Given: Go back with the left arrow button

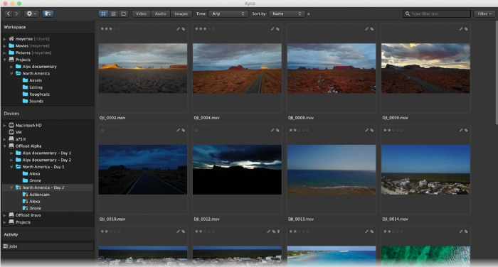Looking at the screenshot, I should point(9,13).
